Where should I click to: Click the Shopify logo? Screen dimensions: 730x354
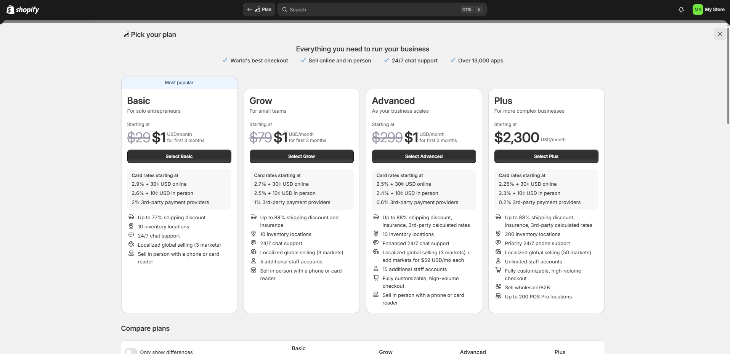(23, 10)
